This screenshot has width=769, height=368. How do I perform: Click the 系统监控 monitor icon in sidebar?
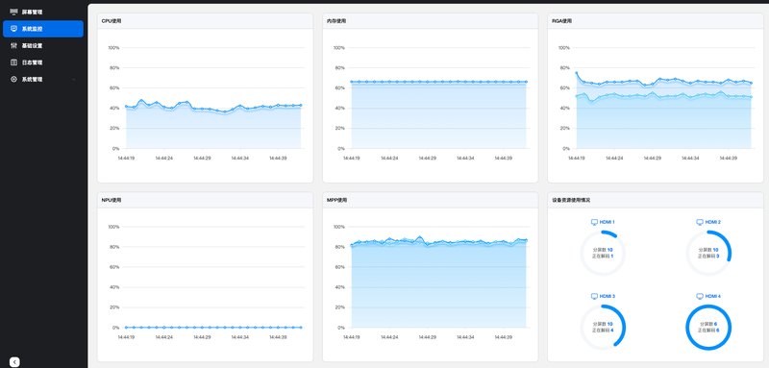(13, 29)
